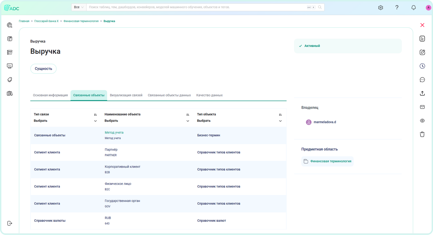Sort by Тип связи column
The image size is (433, 235).
(x=95, y=115)
